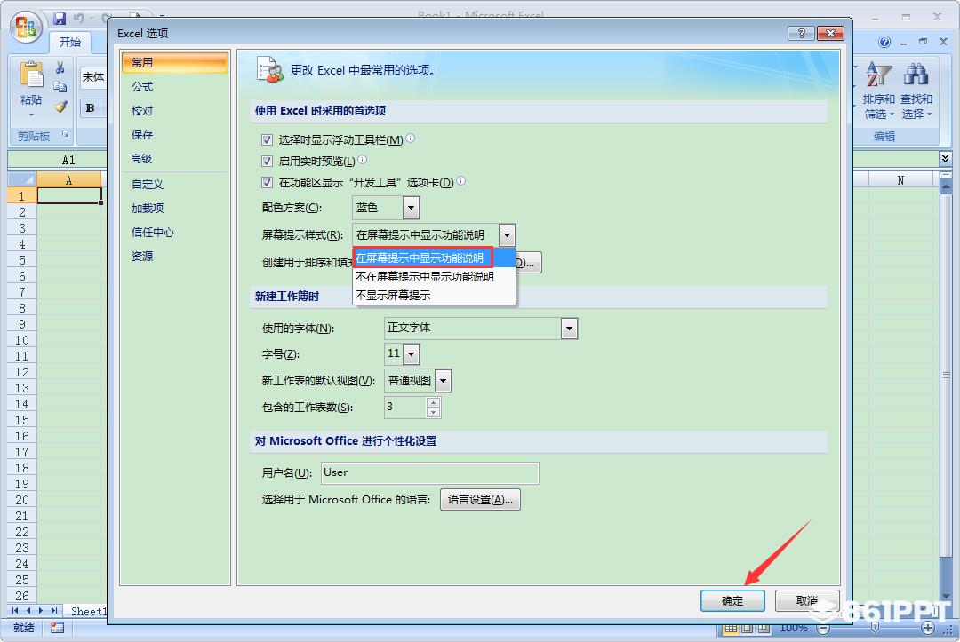Open the 保存 options category
This screenshot has height=642, width=960.
click(x=174, y=134)
